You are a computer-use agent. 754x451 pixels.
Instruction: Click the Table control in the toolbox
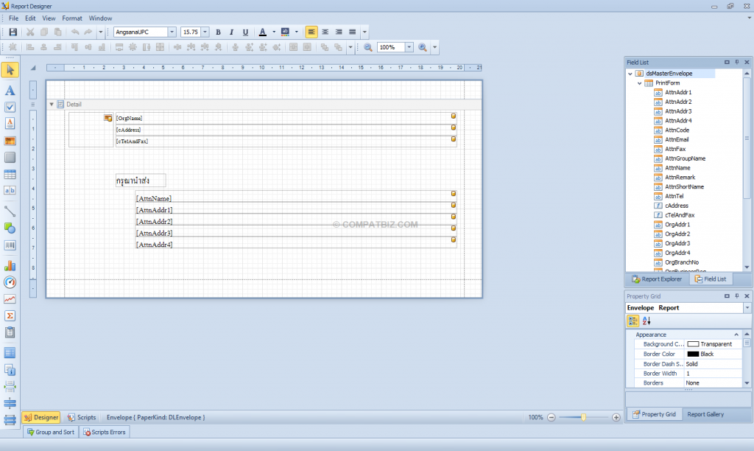pyautogui.click(x=10, y=175)
